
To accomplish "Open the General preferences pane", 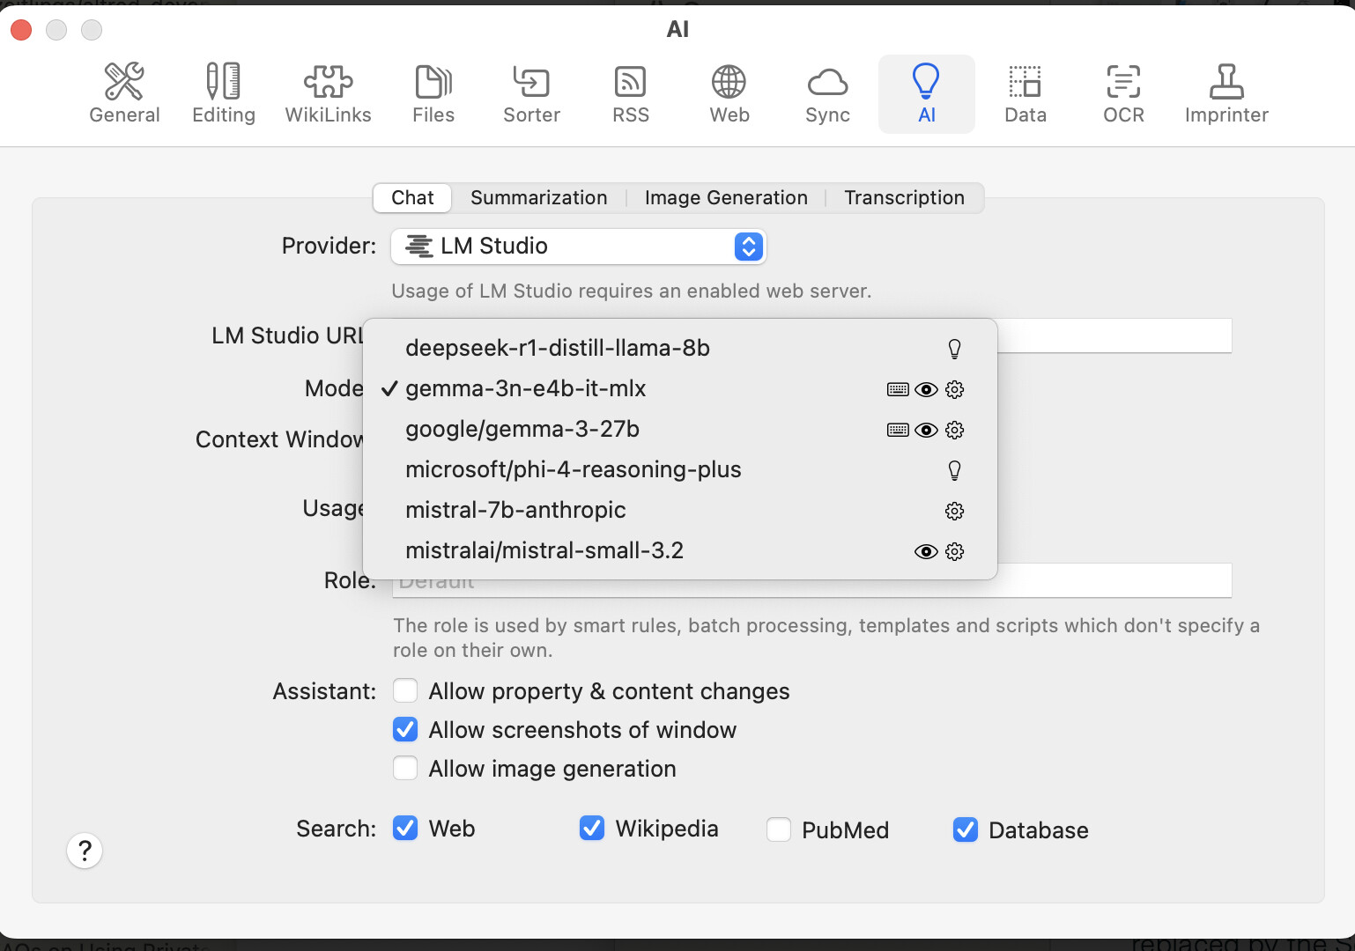I will [124, 93].
